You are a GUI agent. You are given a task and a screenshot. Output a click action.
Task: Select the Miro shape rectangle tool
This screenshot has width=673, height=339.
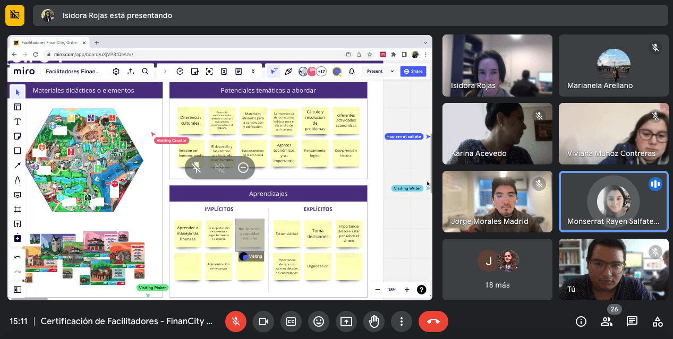tap(18, 151)
